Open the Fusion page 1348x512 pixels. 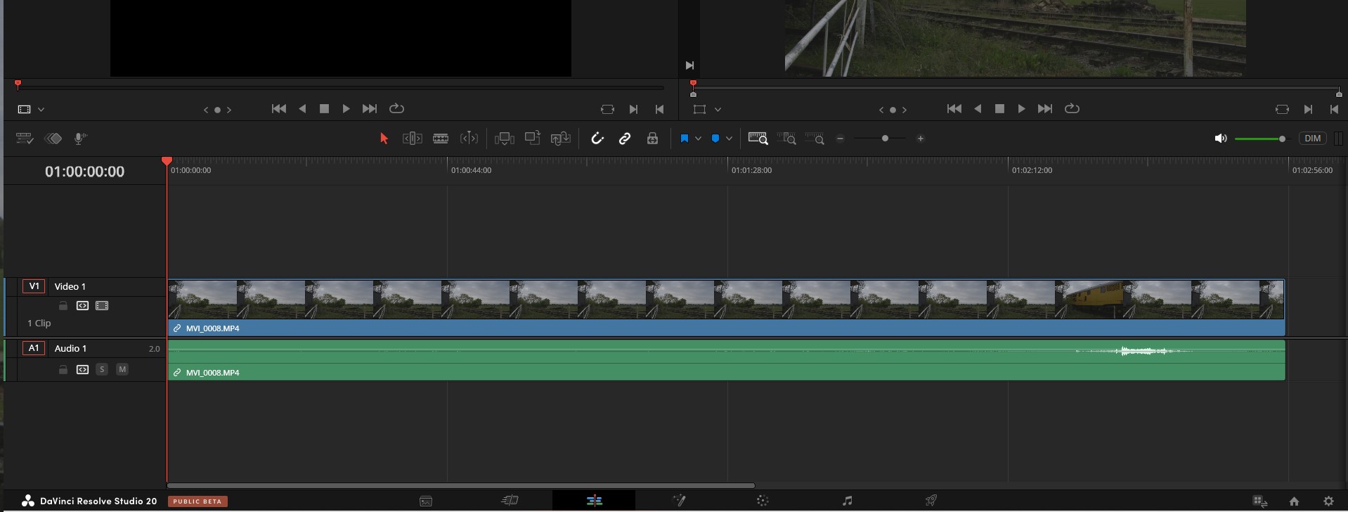pyautogui.click(x=679, y=501)
